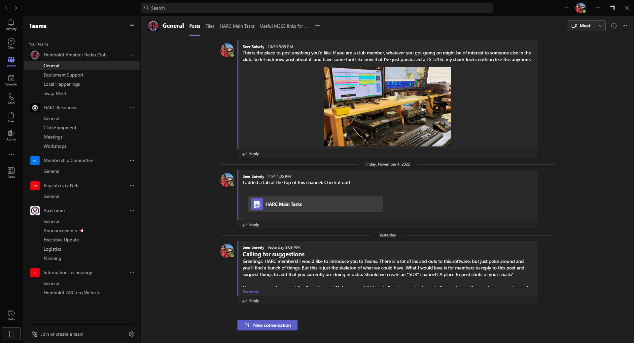Switch to the Posts tab
634x343 pixels.
click(194, 26)
